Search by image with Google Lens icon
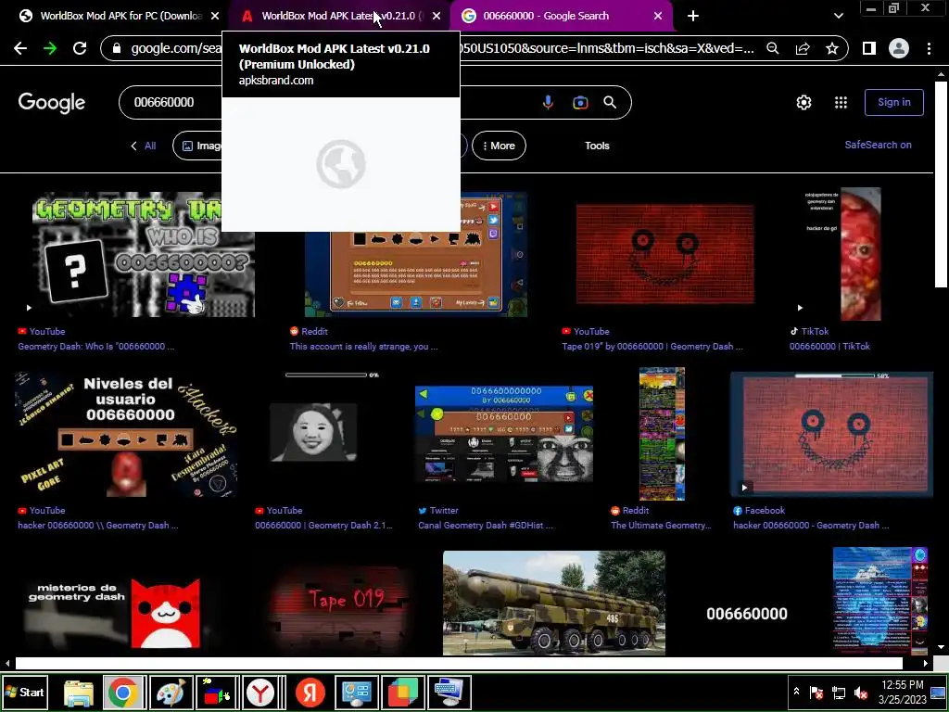This screenshot has width=949, height=712. tap(580, 102)
